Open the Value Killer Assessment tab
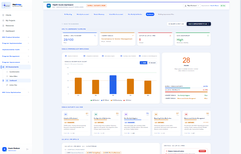Image resolution: width=241 pixels, height=154 pixels. (116, 14)
